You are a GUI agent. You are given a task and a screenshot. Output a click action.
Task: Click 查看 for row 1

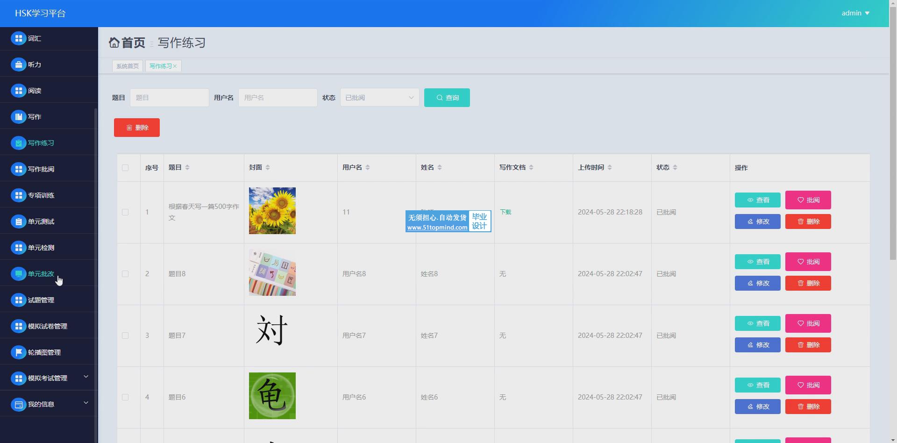point(758,200)
